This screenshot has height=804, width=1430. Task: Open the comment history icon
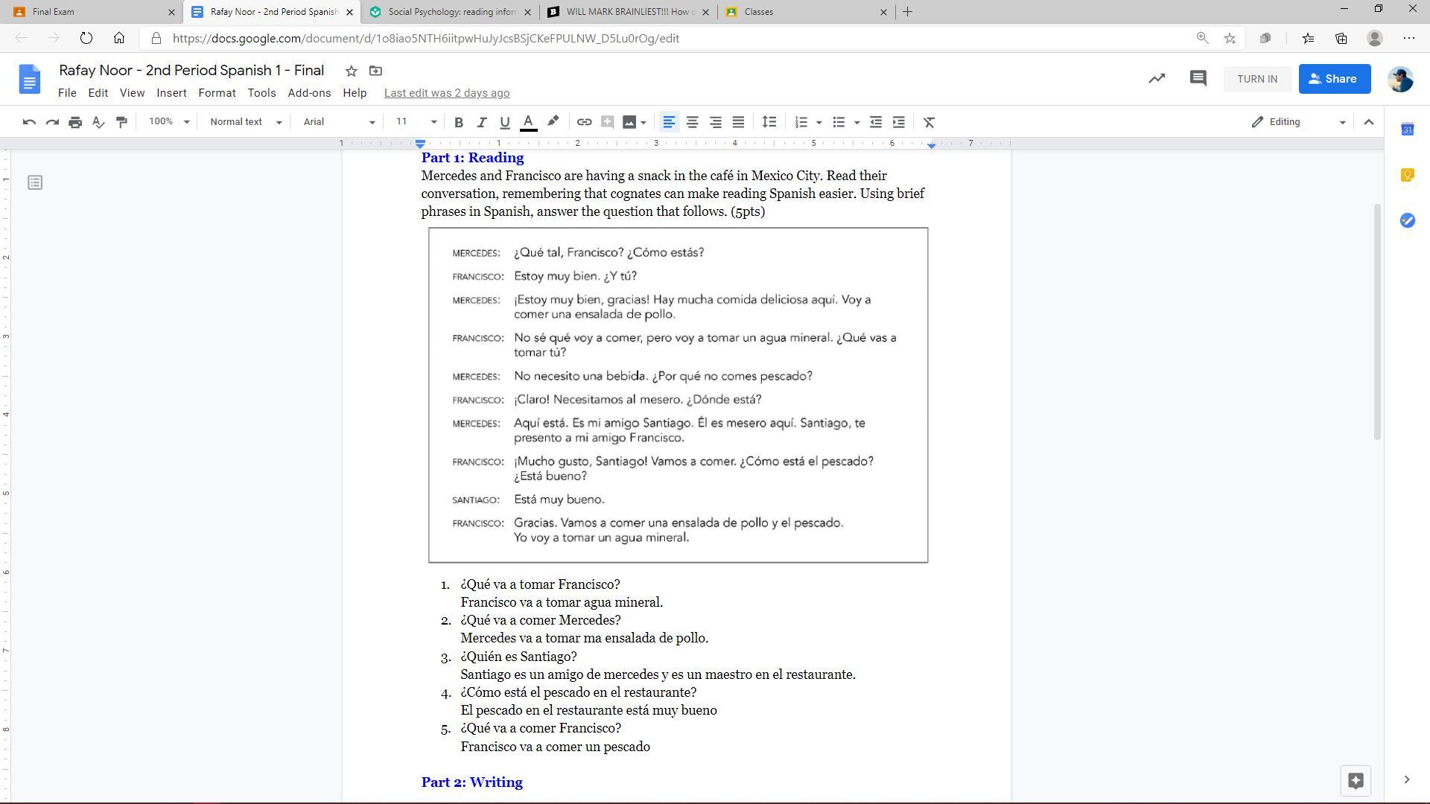pyautogui.click(x=1198, y=78)
